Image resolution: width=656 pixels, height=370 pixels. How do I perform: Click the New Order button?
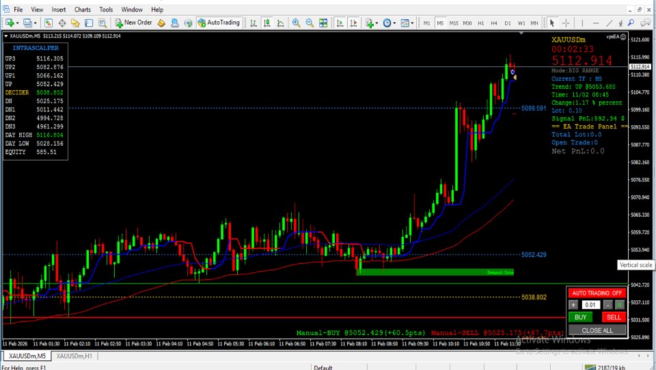click(133, 23)
